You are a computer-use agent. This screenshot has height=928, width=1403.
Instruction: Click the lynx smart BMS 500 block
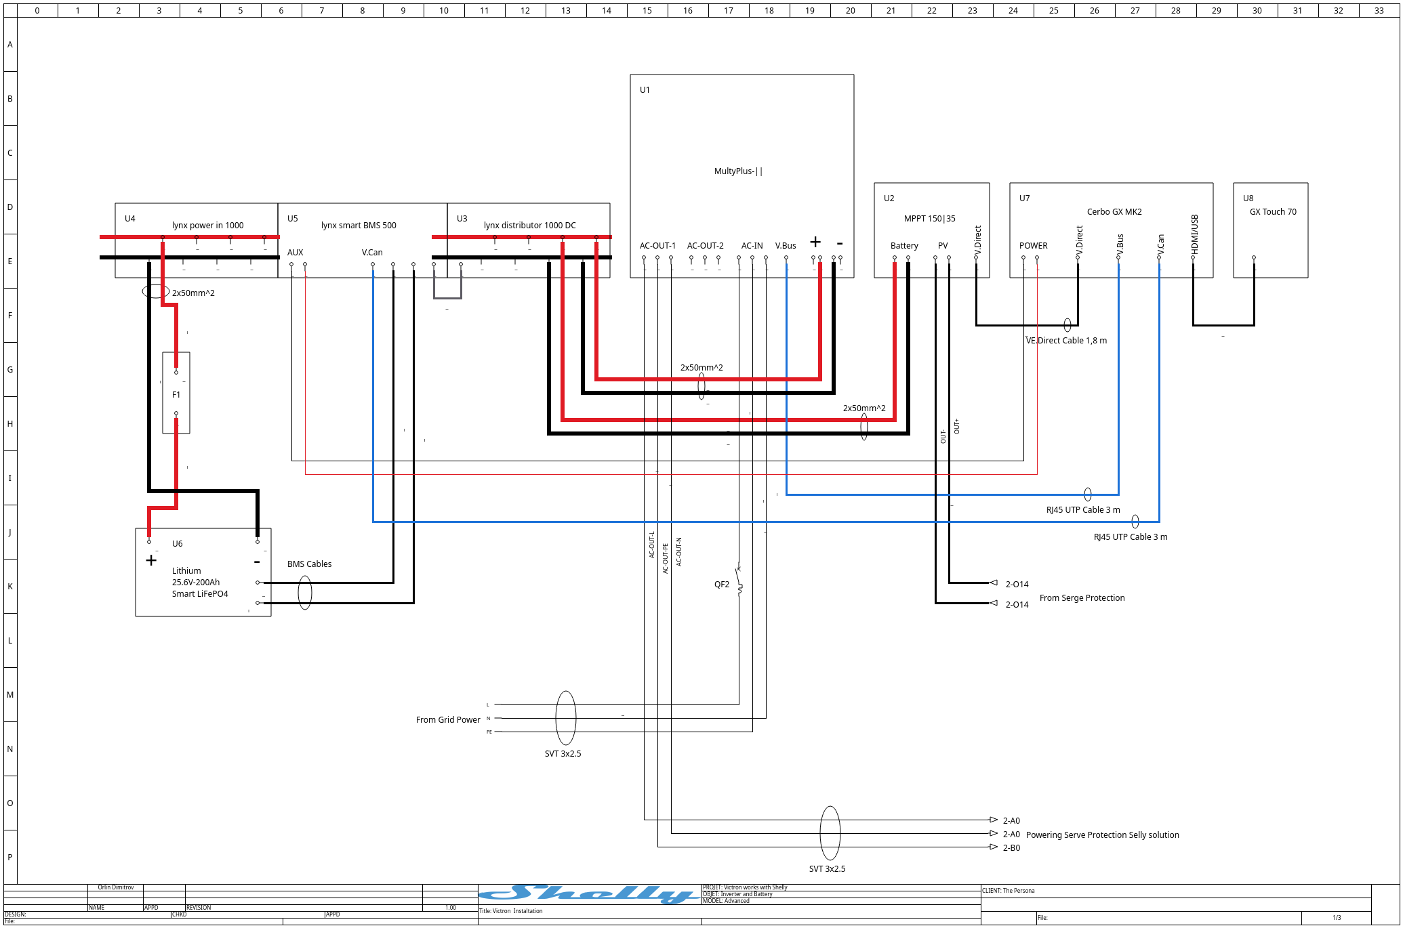click(359, 225)
